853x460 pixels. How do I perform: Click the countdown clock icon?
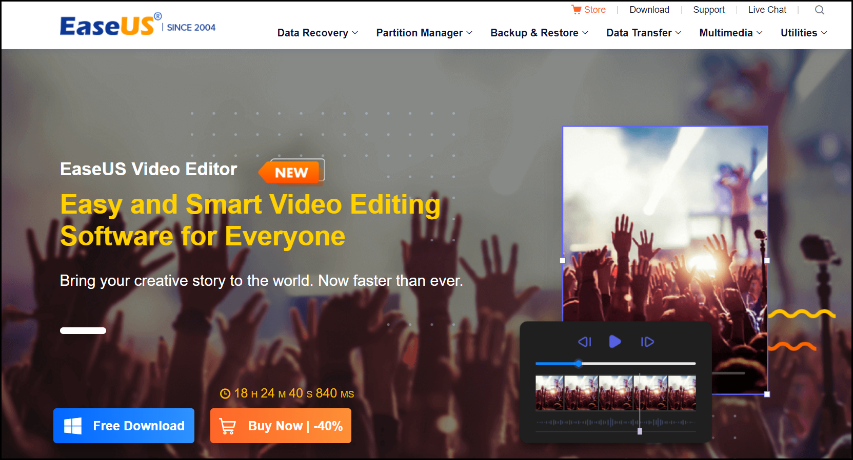tap(225, 393)
